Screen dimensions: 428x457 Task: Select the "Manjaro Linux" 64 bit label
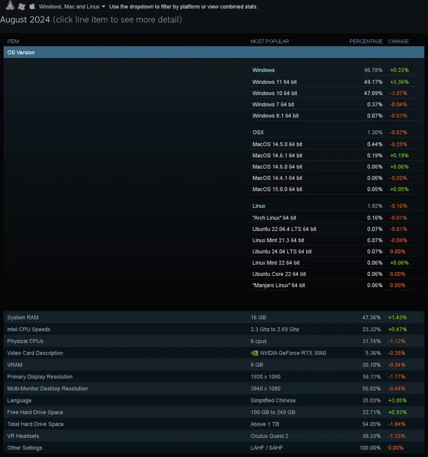(278, 285)
